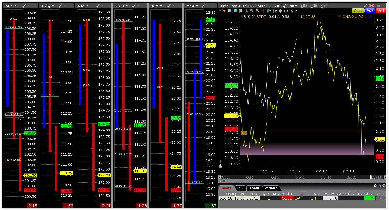Viewport: 389px width, 210px height.
Task: Open the View menu
Action: [x=325, y=6]
